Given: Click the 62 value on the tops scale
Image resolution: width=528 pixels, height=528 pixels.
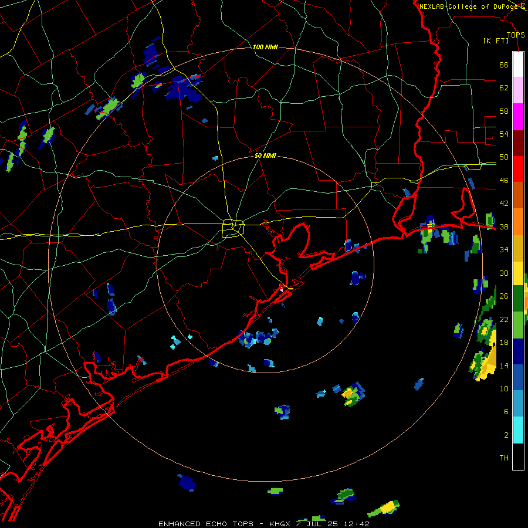Looking at the screenshot, I should (x=504, y=88).
